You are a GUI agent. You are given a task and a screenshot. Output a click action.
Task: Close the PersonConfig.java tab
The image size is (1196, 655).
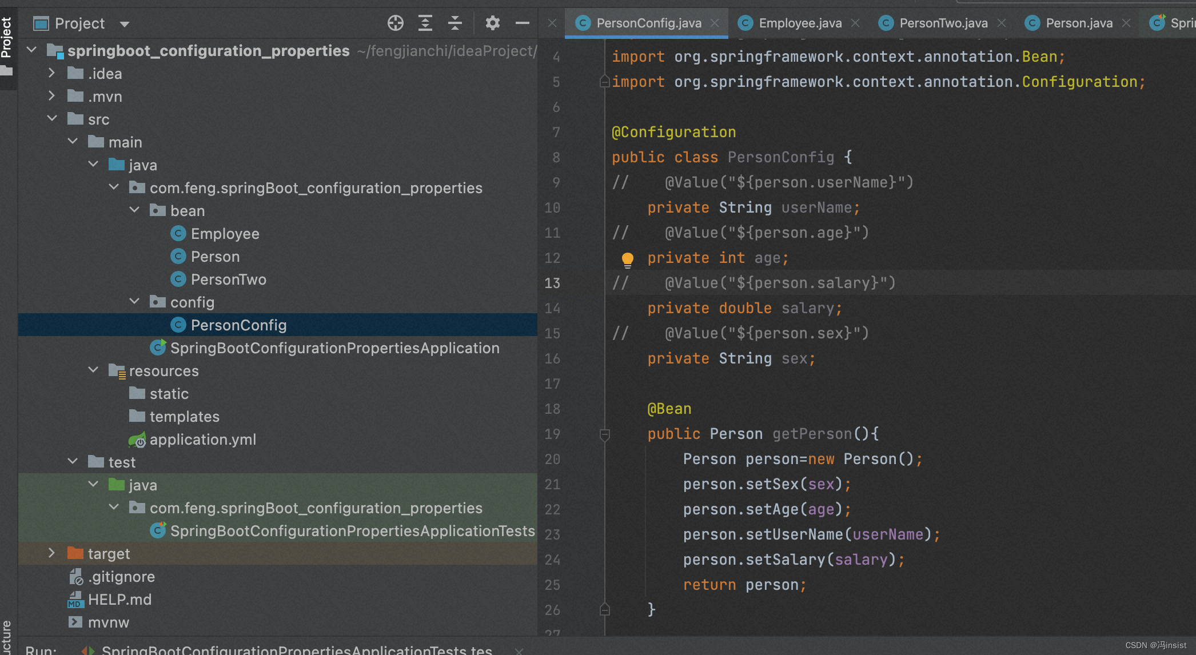(x=715, y=23)
